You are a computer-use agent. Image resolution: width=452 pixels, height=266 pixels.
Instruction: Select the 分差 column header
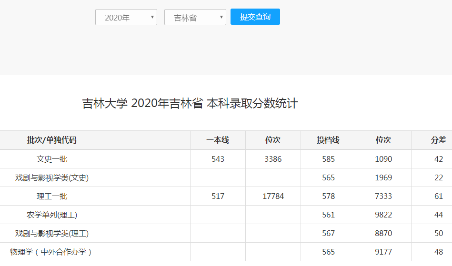(x=439, y=140)
